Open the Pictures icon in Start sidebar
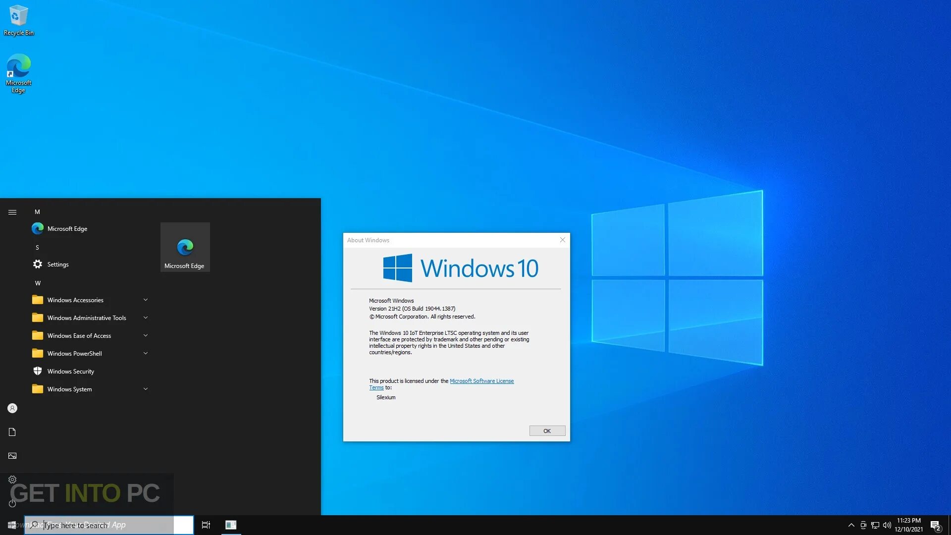Screen dimensions: 951x535 tap(12, 456)
